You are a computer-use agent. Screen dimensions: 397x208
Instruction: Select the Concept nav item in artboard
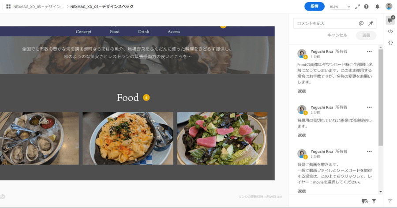click(x=83, y=32)
